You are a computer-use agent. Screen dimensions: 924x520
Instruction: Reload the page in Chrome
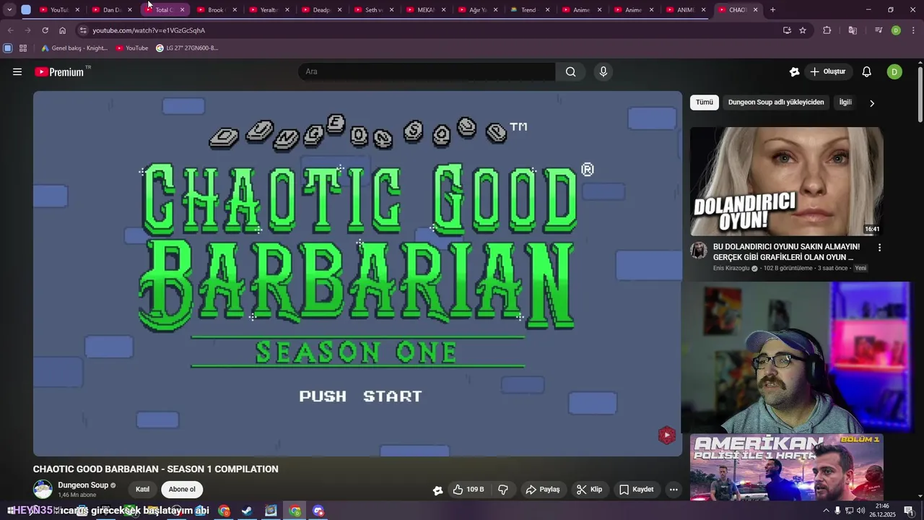[45, 30]
